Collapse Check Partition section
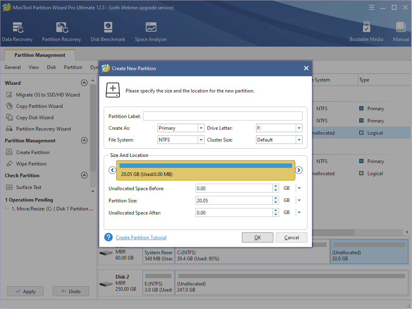Screen dimensions: 412x309 [x=84, y=175]
